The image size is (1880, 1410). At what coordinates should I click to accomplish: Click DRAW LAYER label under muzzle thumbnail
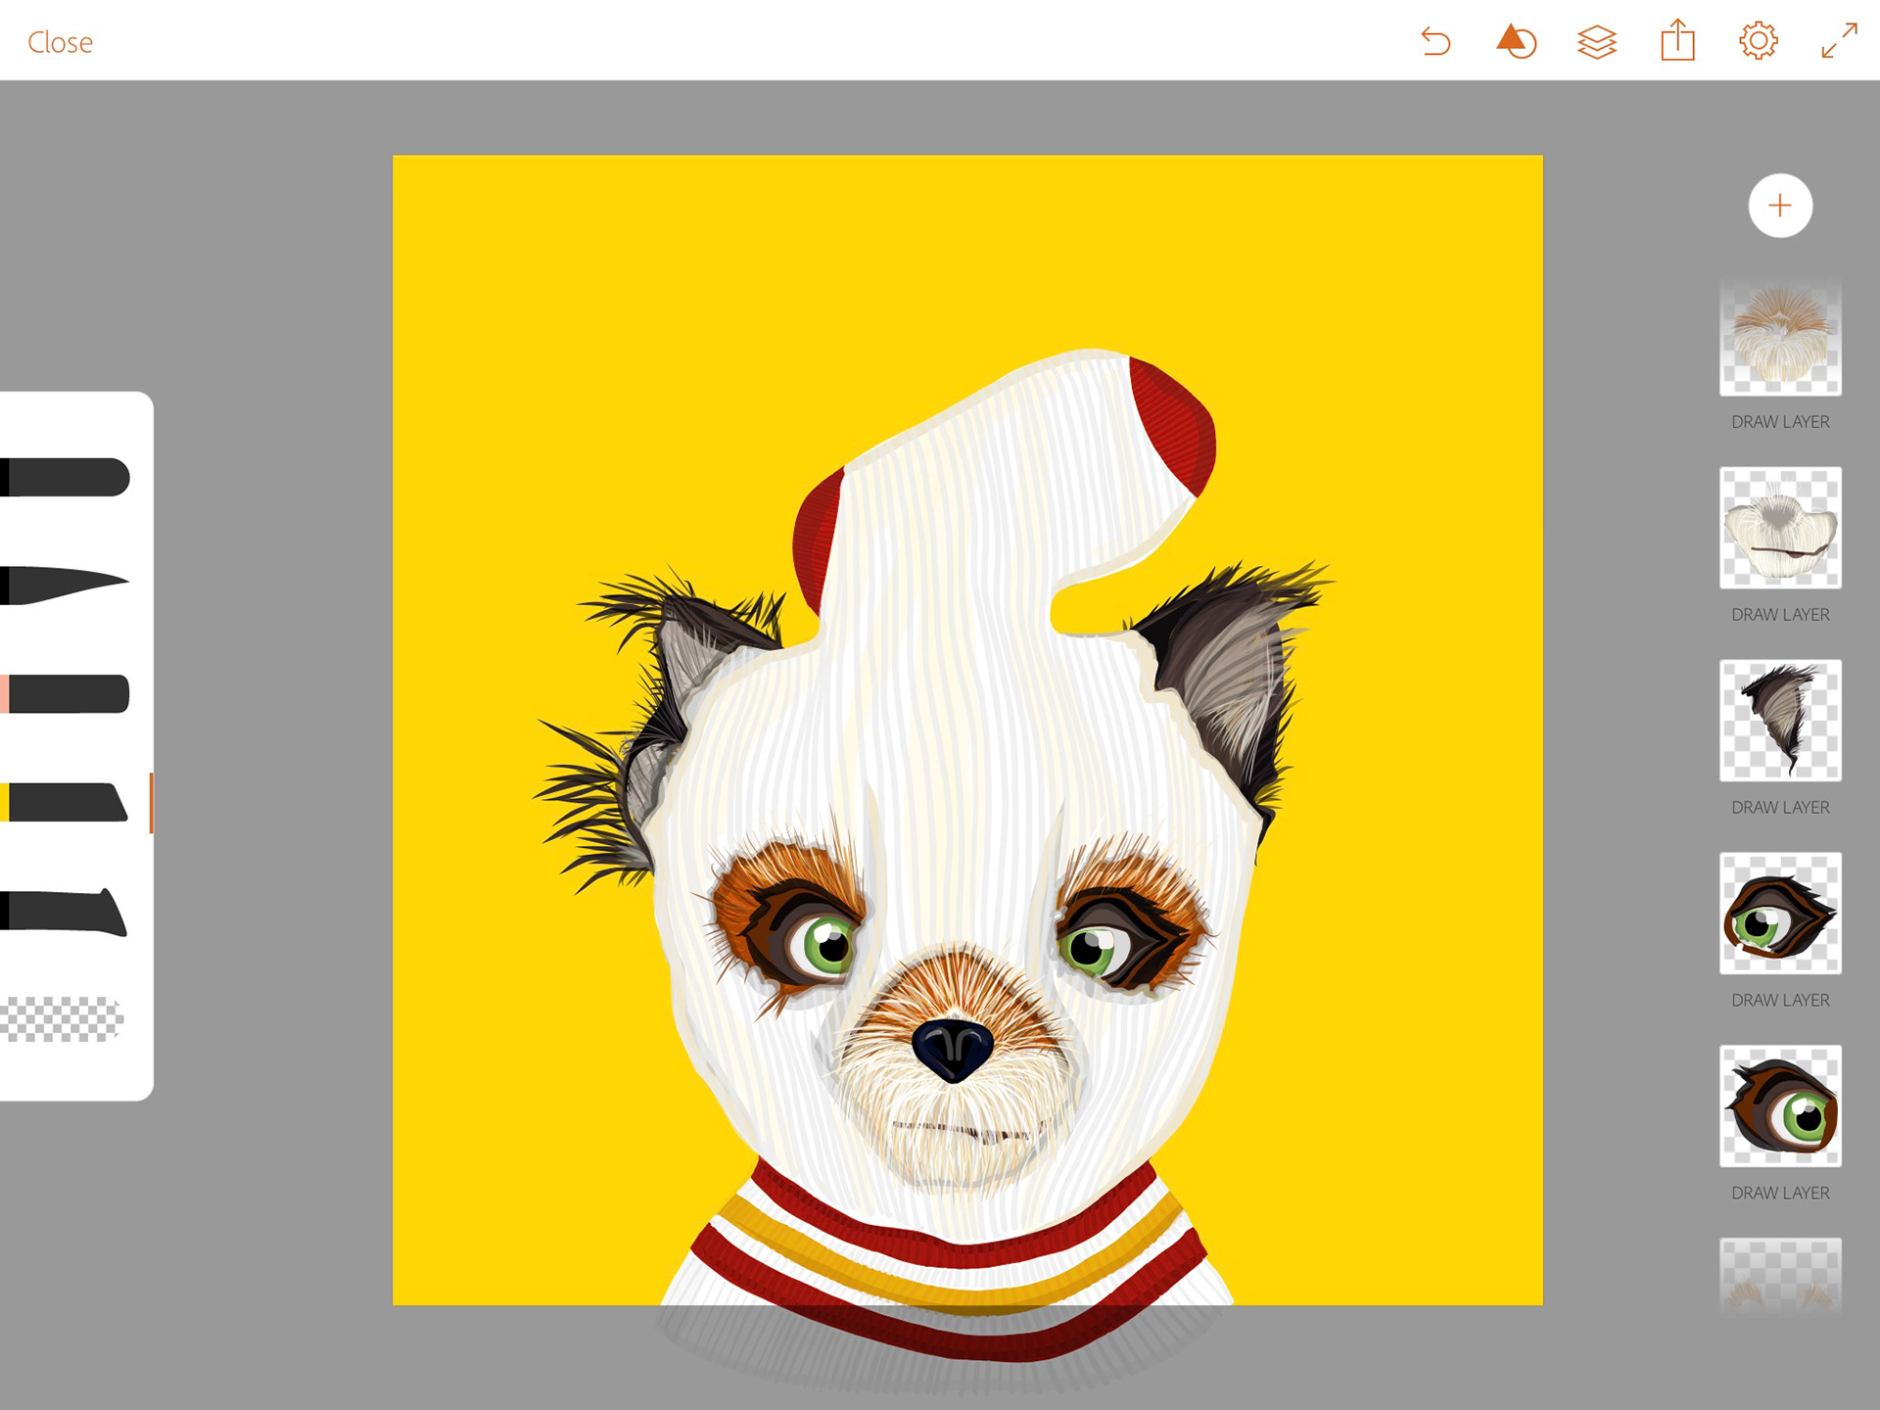1780,615
